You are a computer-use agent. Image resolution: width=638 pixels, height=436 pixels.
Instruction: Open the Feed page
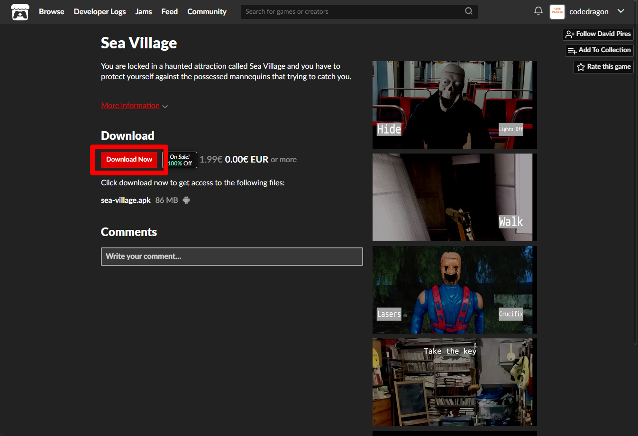click(x=170, y=11)
